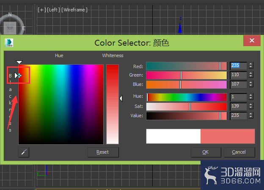Click the Value field showing 235
Viewport: 264px width, 190px height.
(x=239, y=116)
